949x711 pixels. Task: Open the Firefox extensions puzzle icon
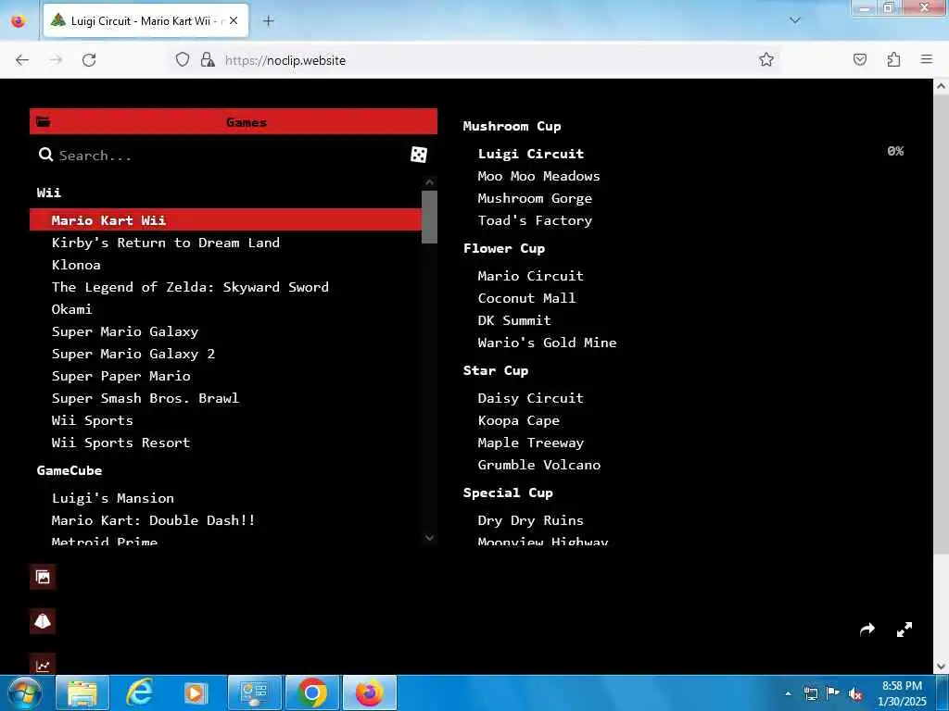click(x=893, y=59)
